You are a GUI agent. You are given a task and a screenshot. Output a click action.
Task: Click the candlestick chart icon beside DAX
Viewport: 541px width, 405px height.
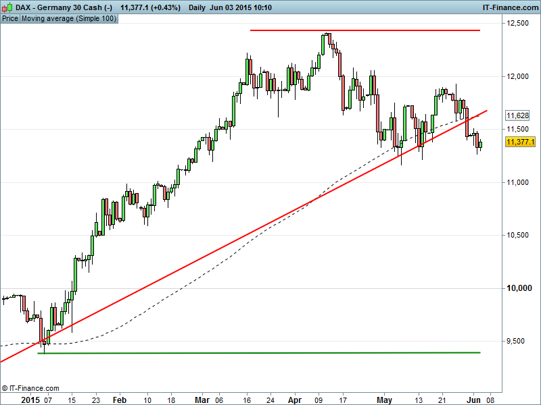coord(7,7)
